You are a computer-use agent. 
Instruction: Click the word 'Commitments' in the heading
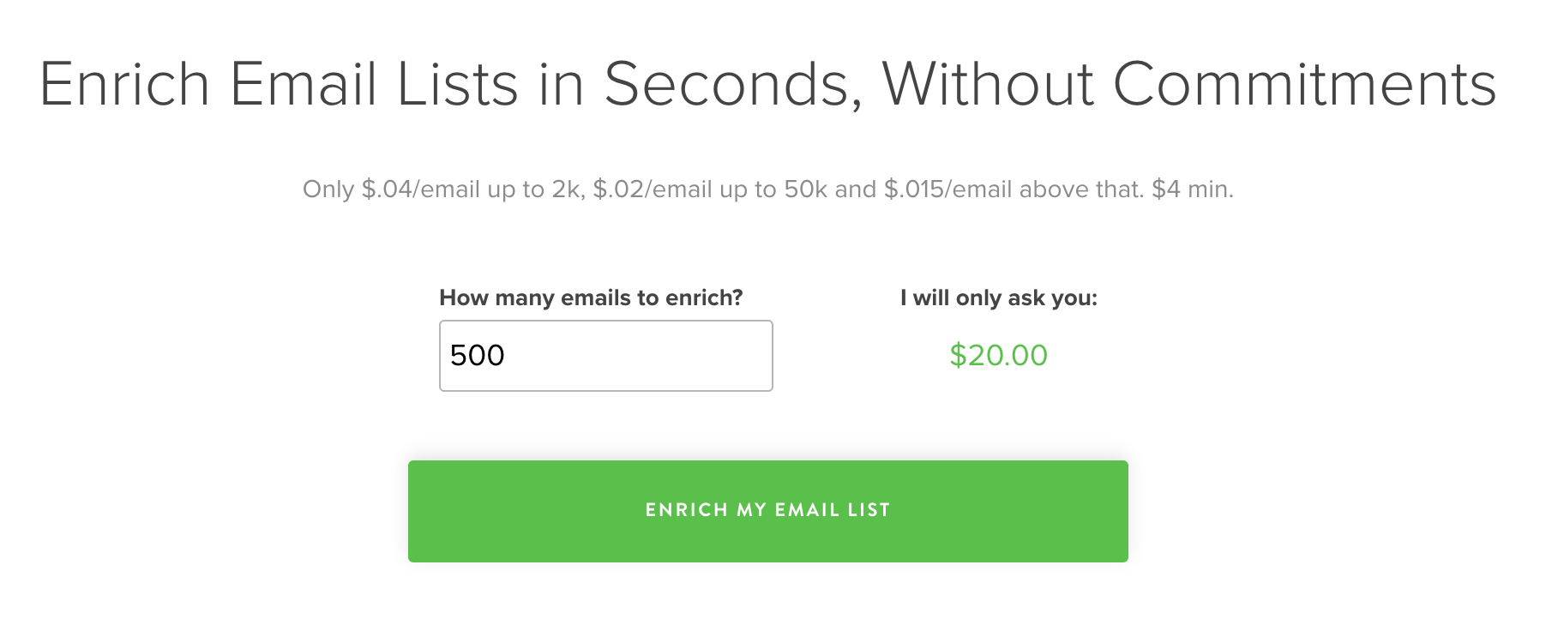[1304, 84]
